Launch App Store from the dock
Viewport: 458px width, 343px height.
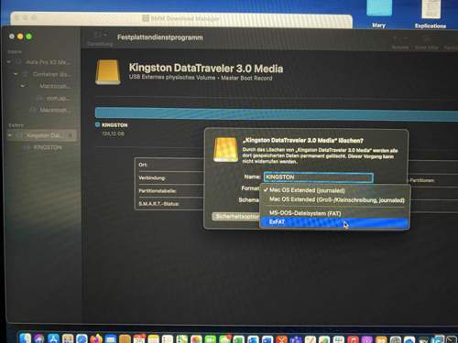coord(53,338)
